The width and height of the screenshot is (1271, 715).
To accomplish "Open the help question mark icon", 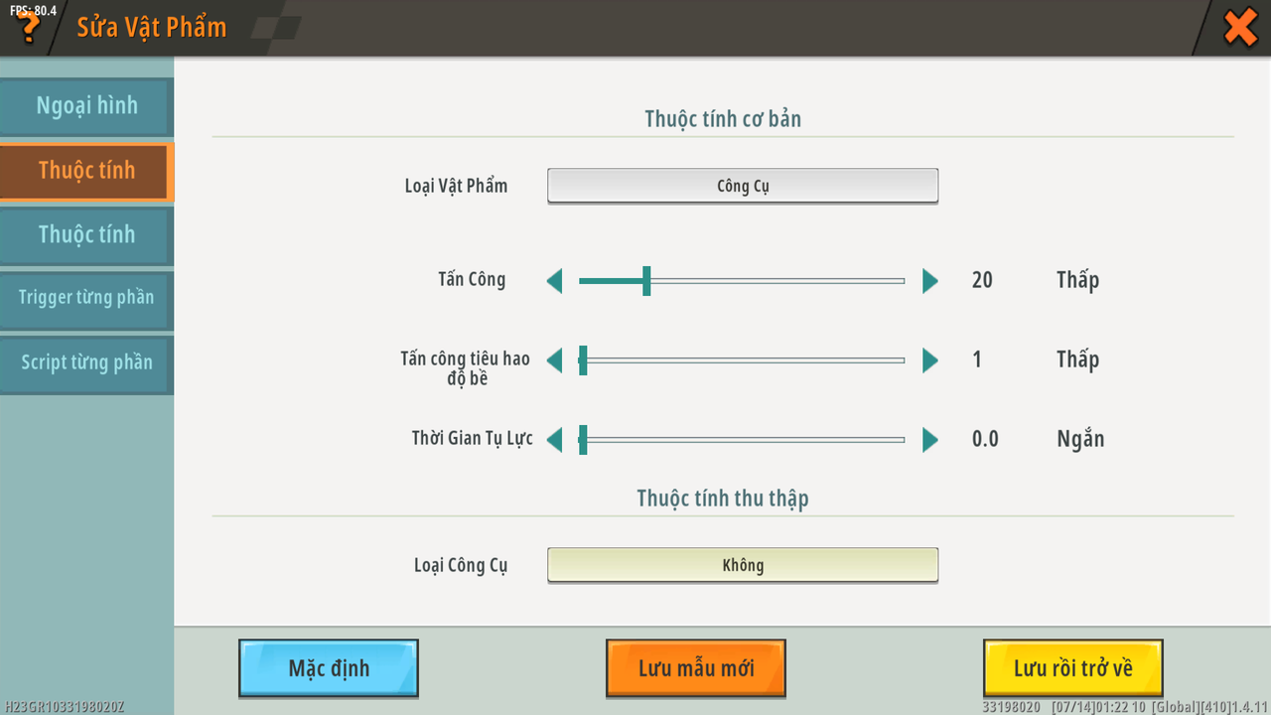I will click(x=29, y=27).
